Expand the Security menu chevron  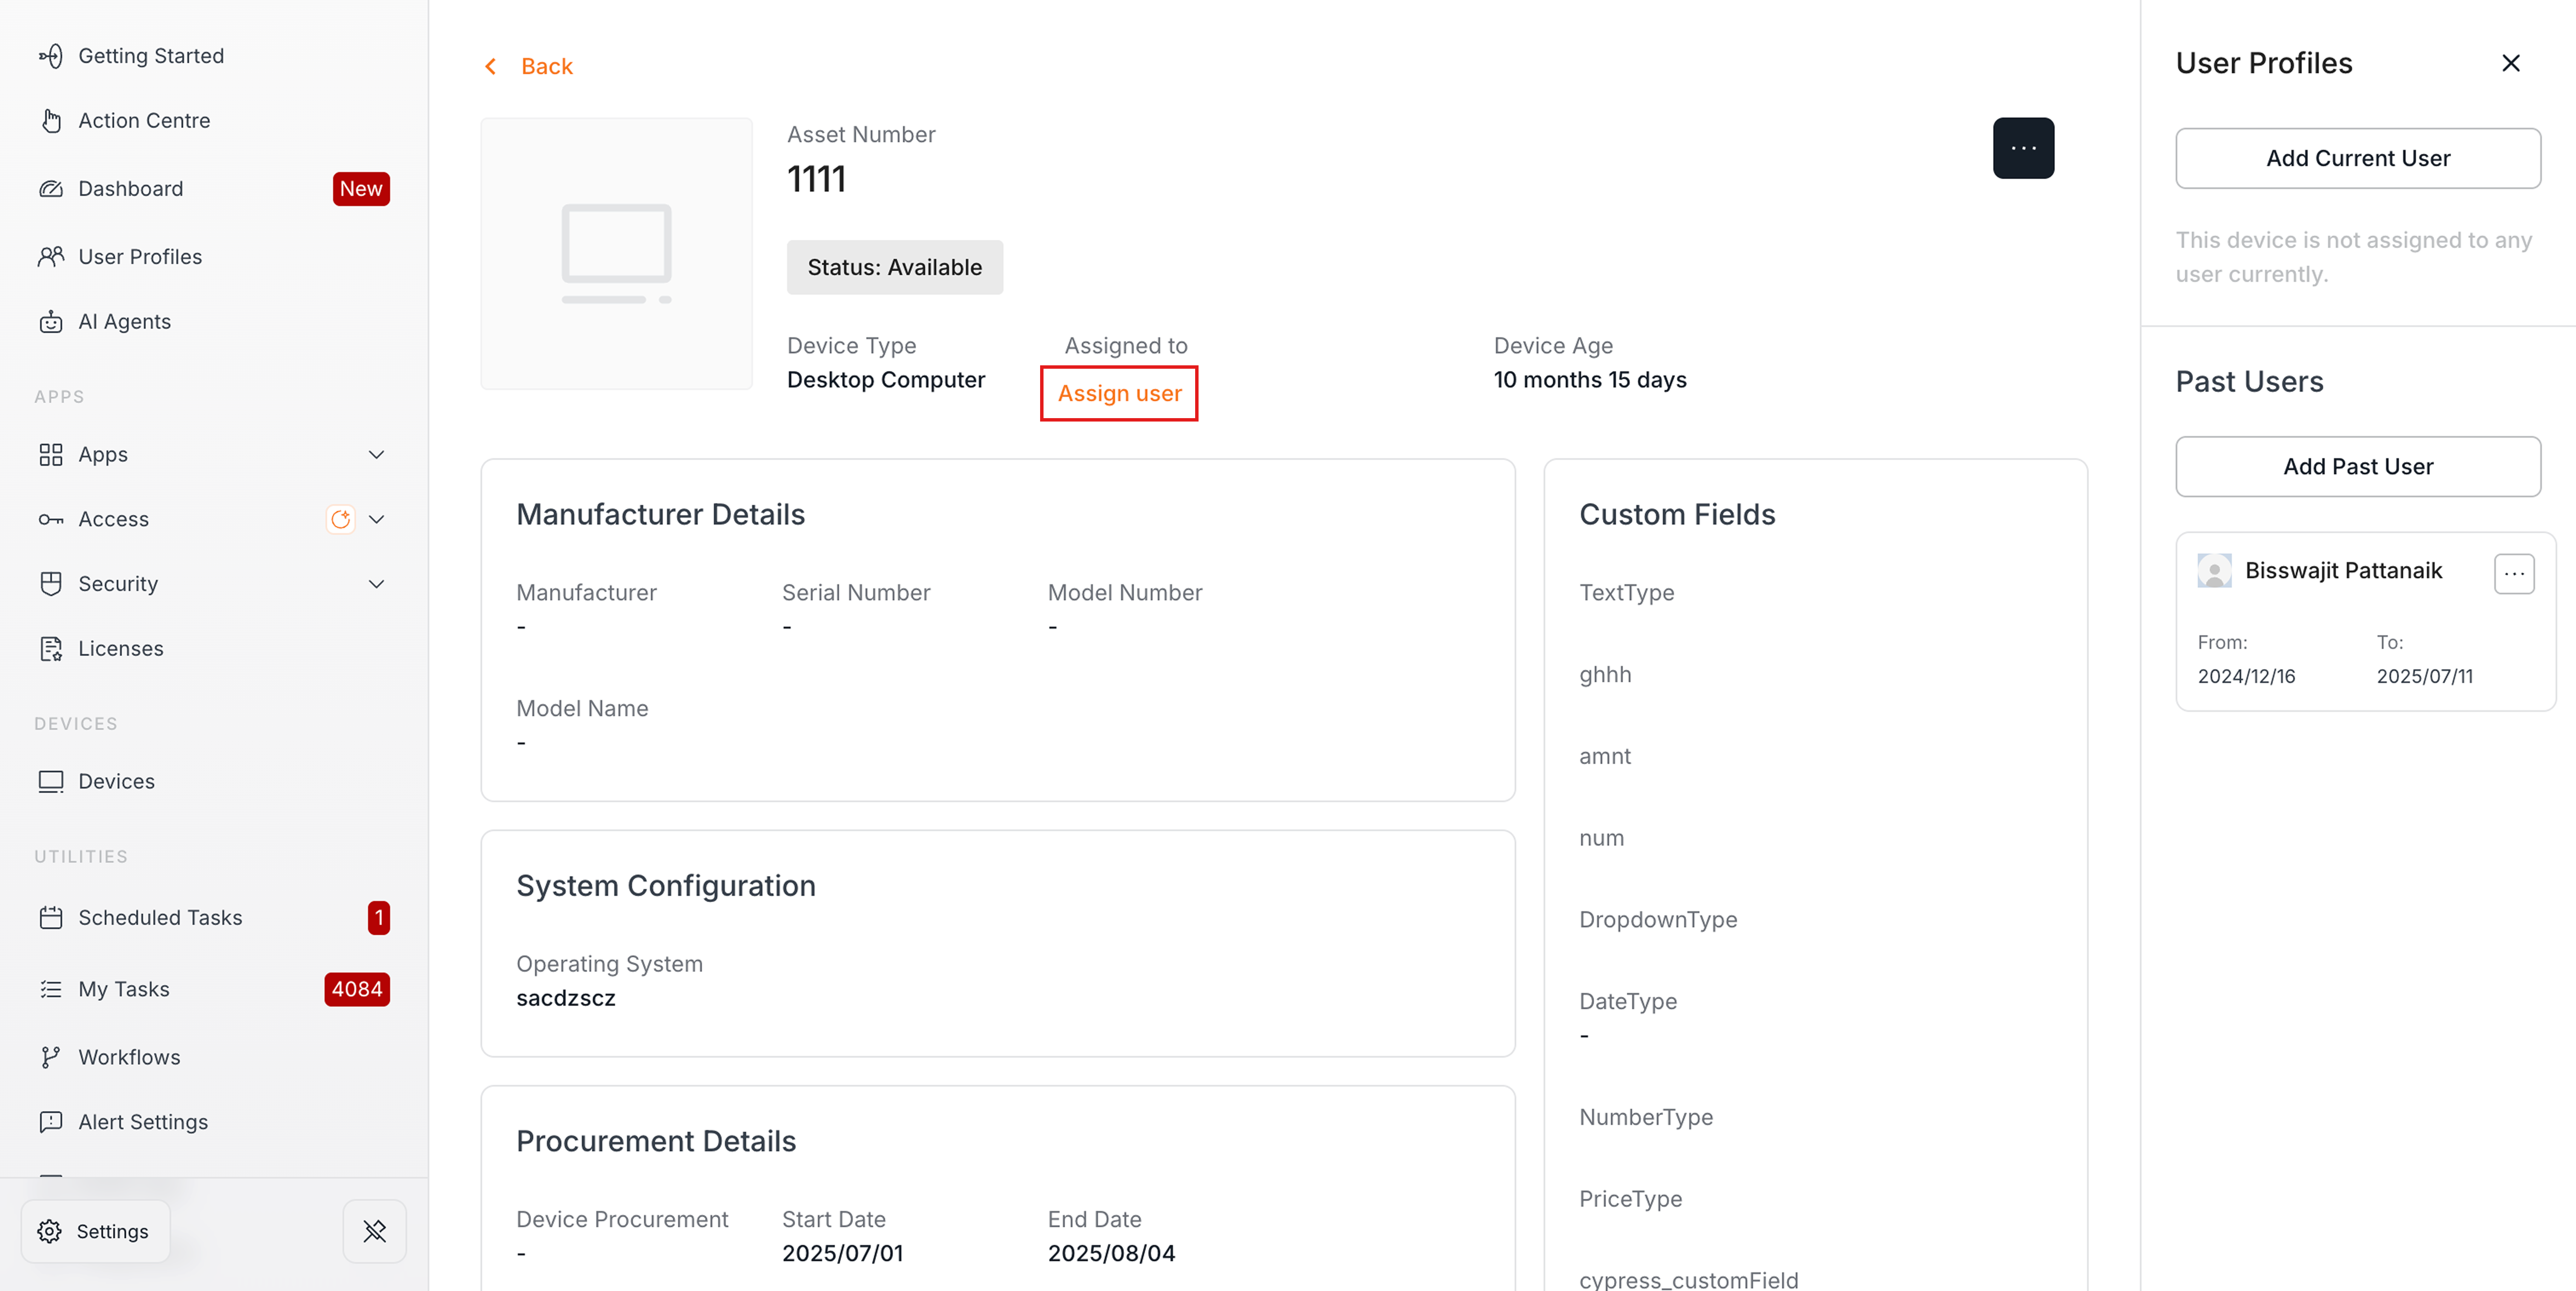[x=376, y=584]
